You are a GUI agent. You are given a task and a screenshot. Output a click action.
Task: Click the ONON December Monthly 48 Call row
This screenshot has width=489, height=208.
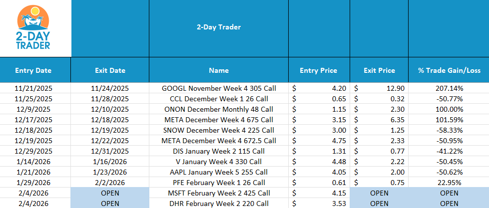tap(219, 109)
